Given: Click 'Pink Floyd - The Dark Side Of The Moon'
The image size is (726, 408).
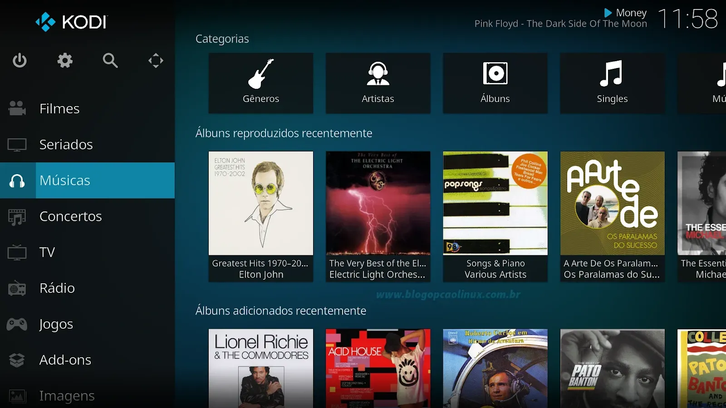Looking at the screenshot, I should pos(561,24).
